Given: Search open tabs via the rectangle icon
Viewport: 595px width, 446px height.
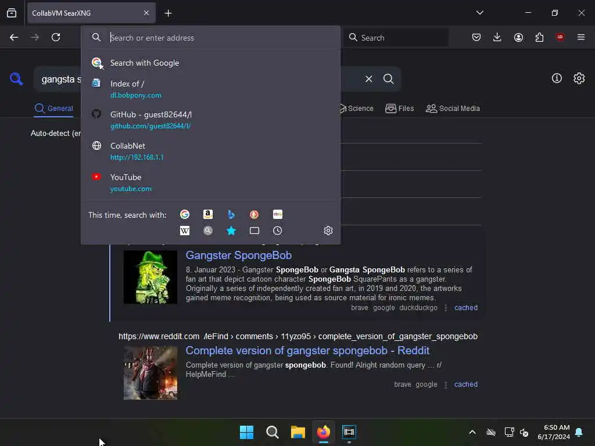Looking at the screenshot, I should click(x=255, y=231).
